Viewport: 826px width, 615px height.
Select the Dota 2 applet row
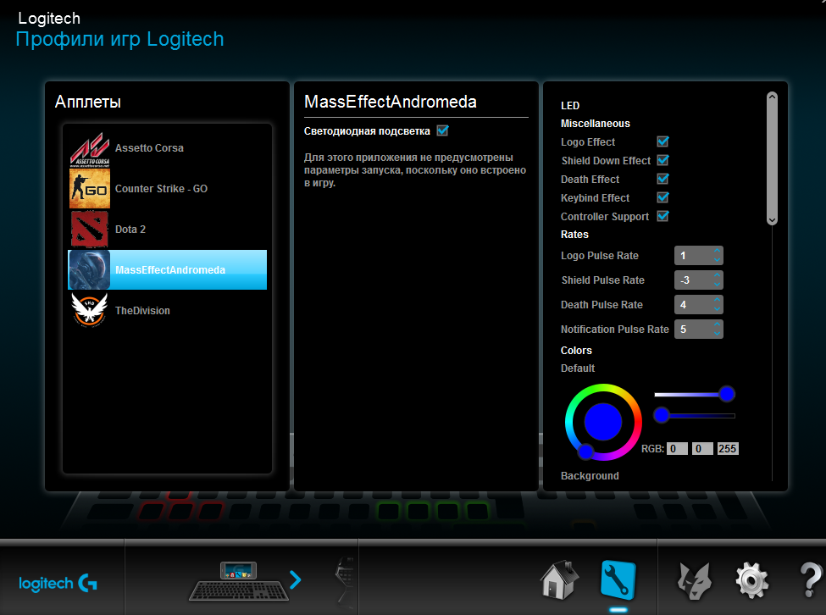point(168,229)
